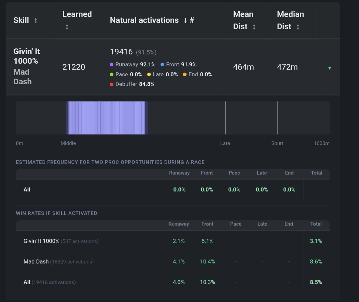Click the red Debuffer legend dot

coord(112,84)
